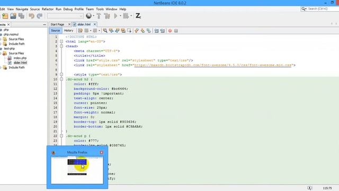339x191 pixels.
Task: Click the Mozilla Firefox preview thumbnail
Action: point(77,171)
